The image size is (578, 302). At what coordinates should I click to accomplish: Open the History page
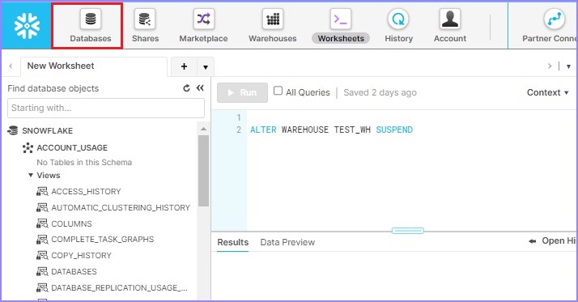pyautogui.click(x=398, y=26)
